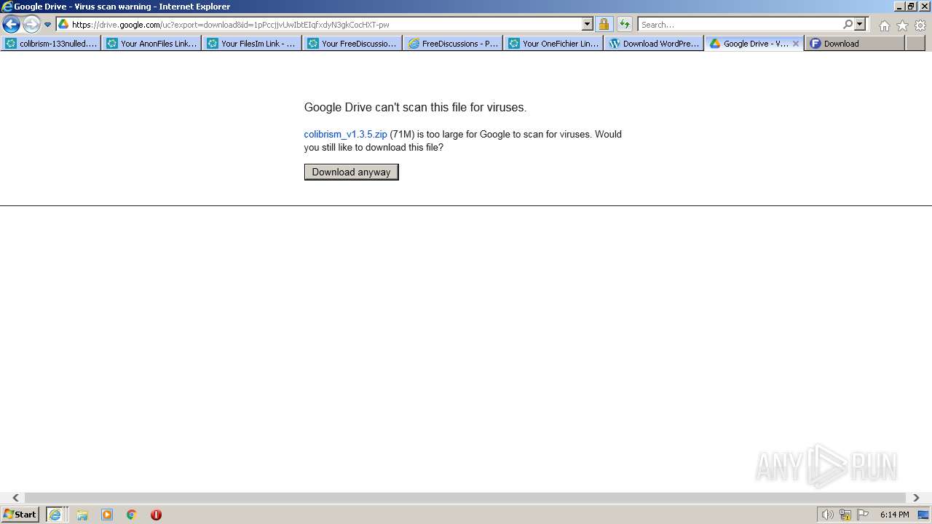Open the Windows Start menu
The height and width of the screenshot is (524, 932).
point(20,515)
